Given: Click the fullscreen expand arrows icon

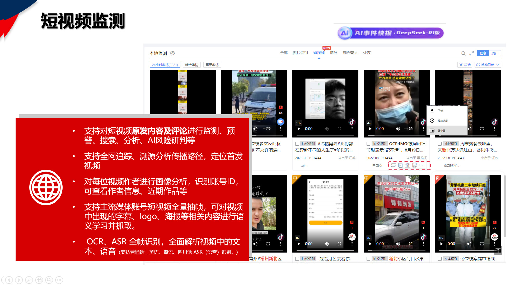Looking at the screenshot, I should [471, 53].
